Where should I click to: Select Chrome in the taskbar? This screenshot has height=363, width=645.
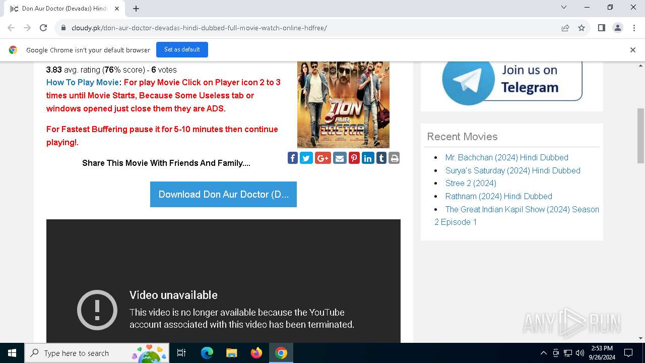281,353
